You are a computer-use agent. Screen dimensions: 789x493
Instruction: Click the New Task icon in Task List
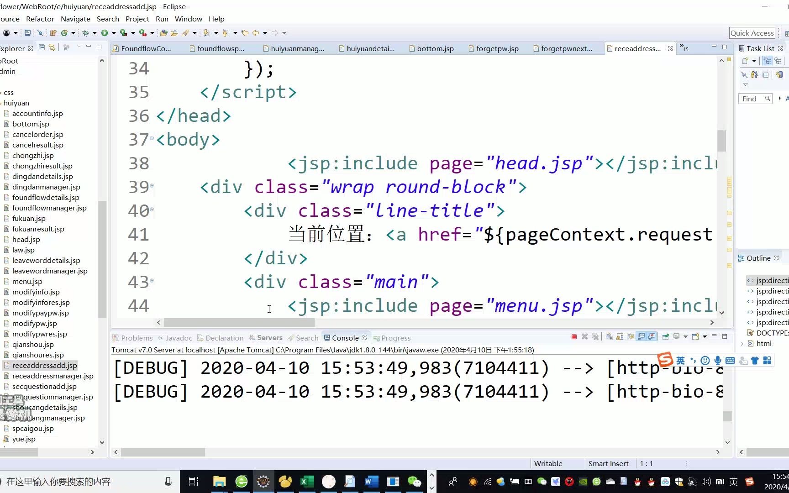(x=745, y=61)
